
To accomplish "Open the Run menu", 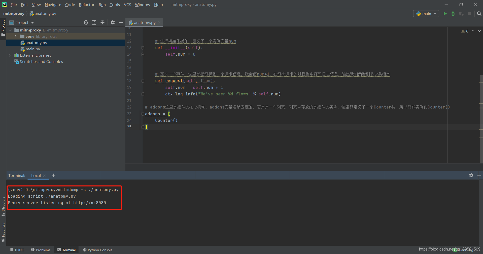I will coord(102,5).
